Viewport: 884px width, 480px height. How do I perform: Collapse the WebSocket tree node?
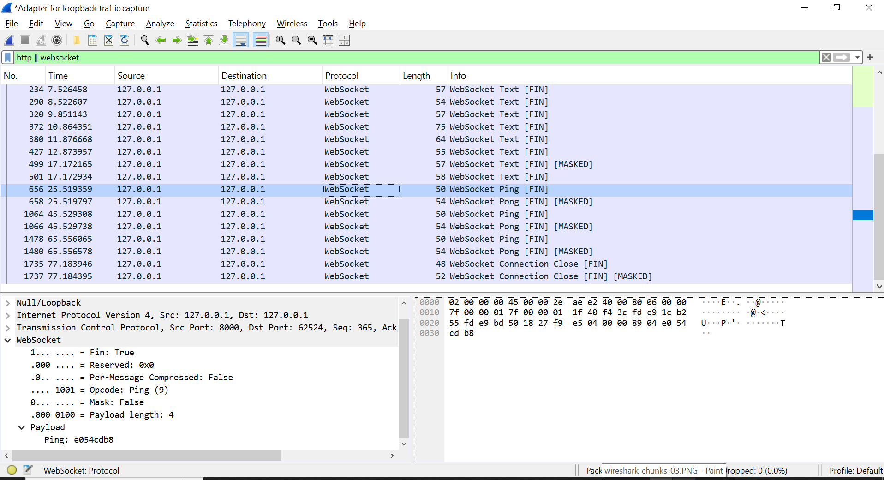8,340
